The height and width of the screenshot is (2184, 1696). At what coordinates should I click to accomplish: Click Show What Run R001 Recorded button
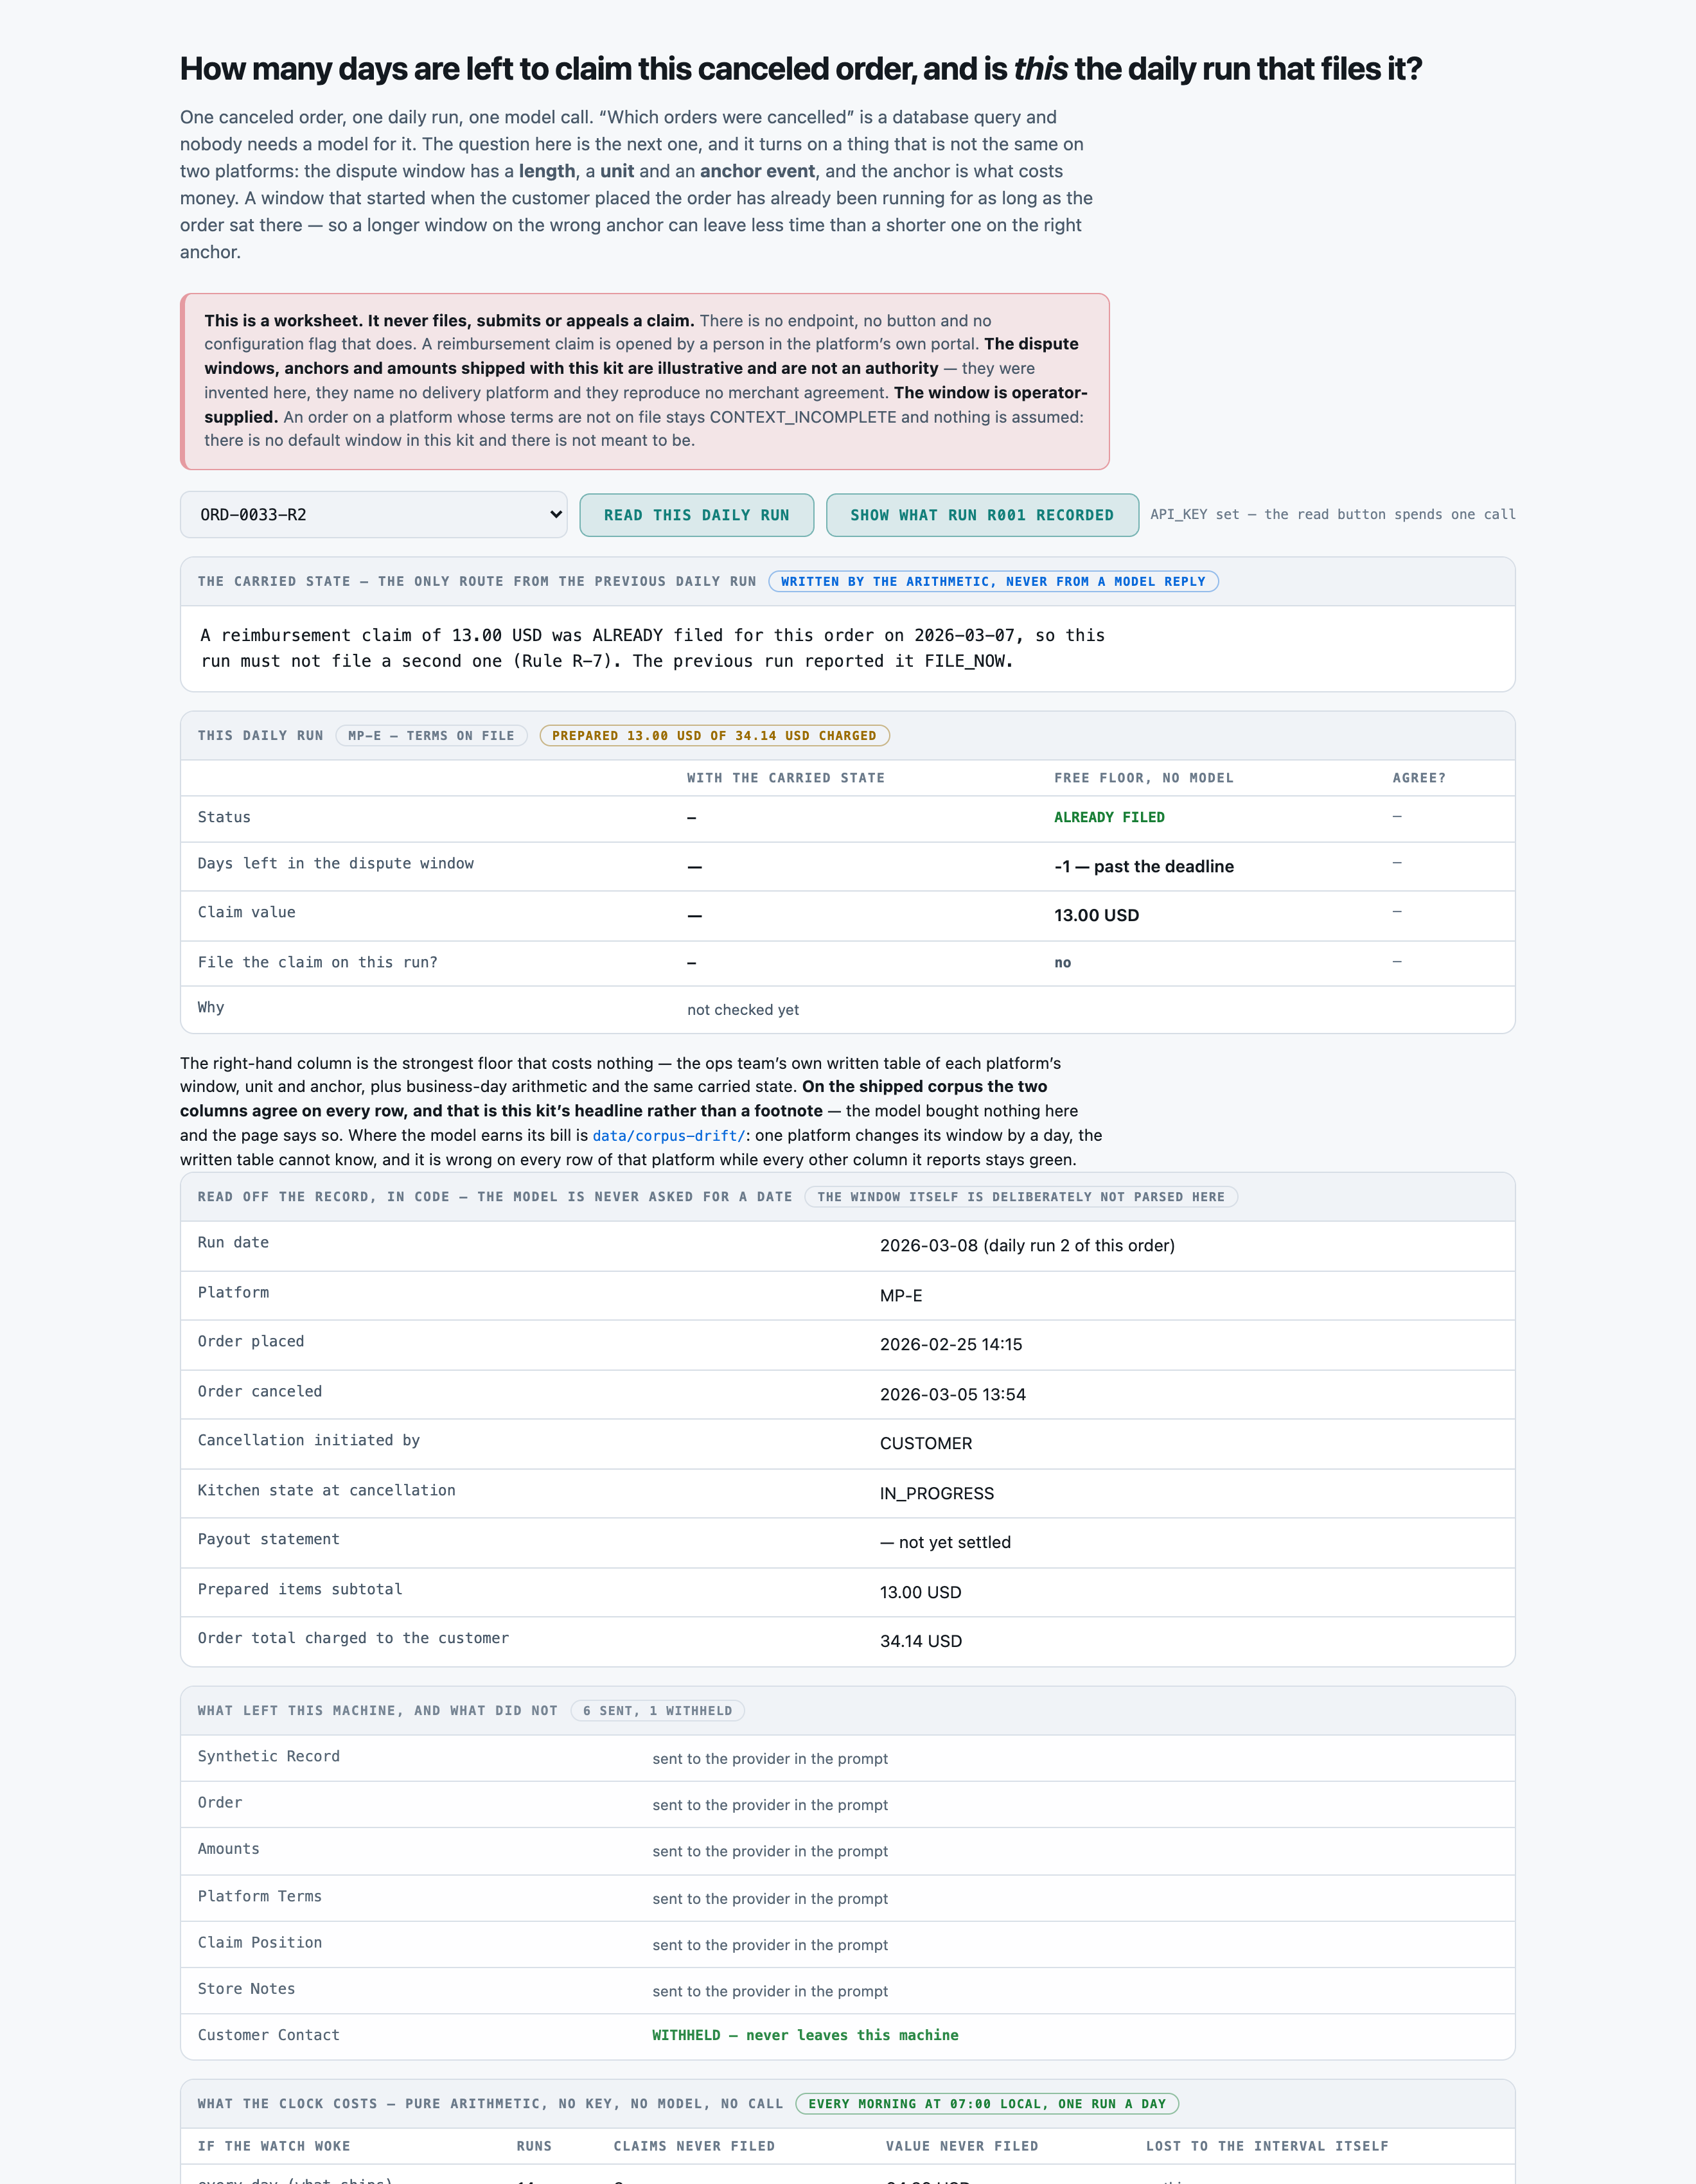click(982, 515)
